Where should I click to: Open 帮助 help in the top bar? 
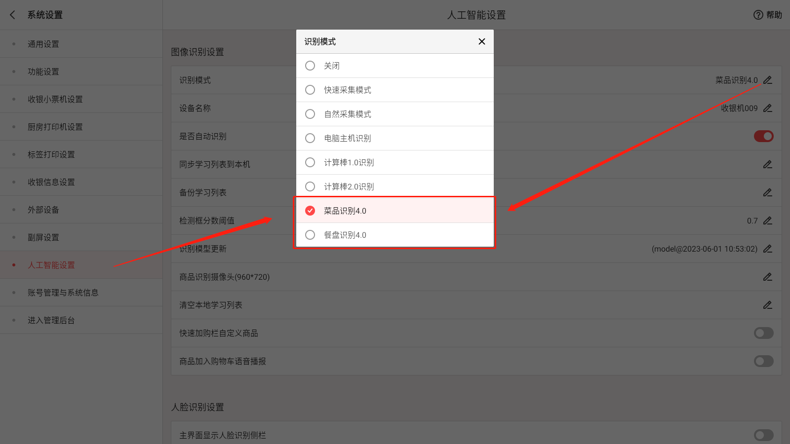click(x=768, y=15)
